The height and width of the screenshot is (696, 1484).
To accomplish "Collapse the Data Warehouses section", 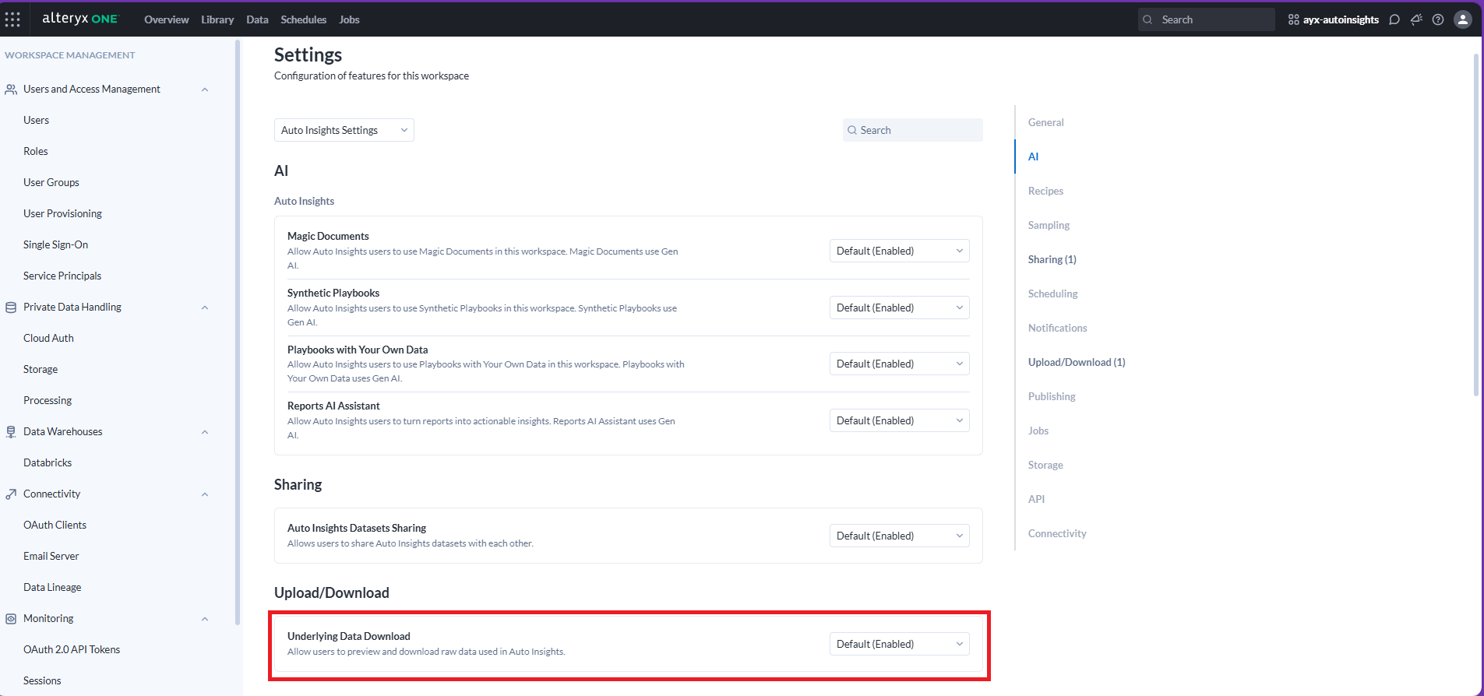I will coord(205,432).
